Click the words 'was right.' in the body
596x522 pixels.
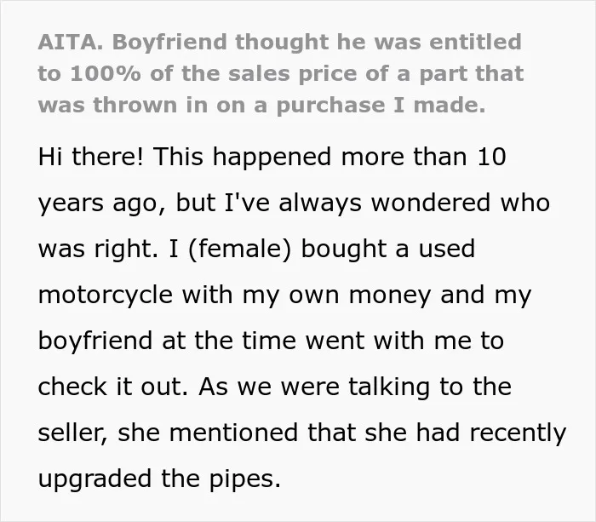coord(98,249)
